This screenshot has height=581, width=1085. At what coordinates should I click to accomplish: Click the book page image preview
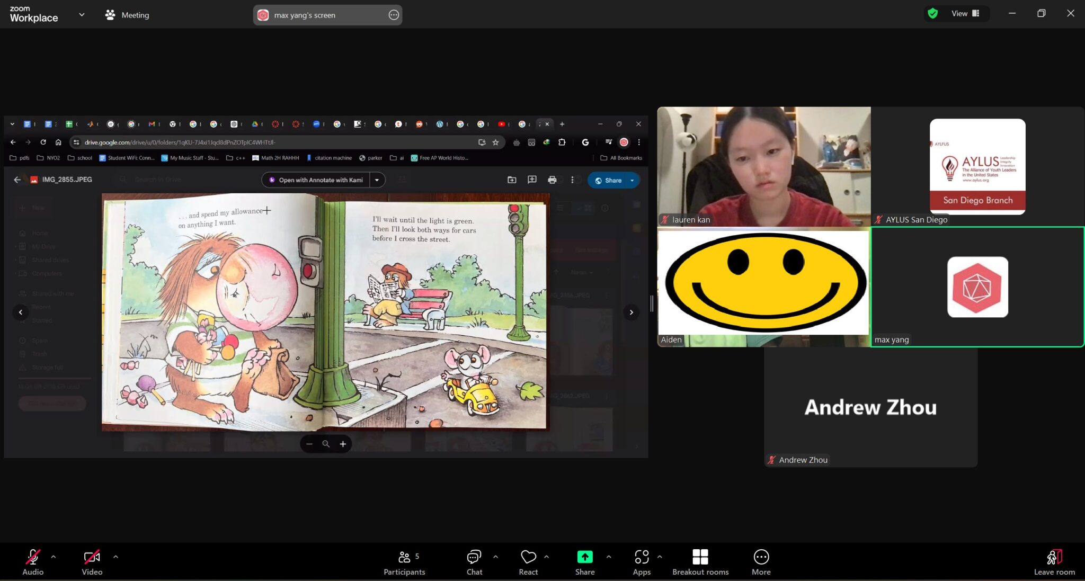325,312
